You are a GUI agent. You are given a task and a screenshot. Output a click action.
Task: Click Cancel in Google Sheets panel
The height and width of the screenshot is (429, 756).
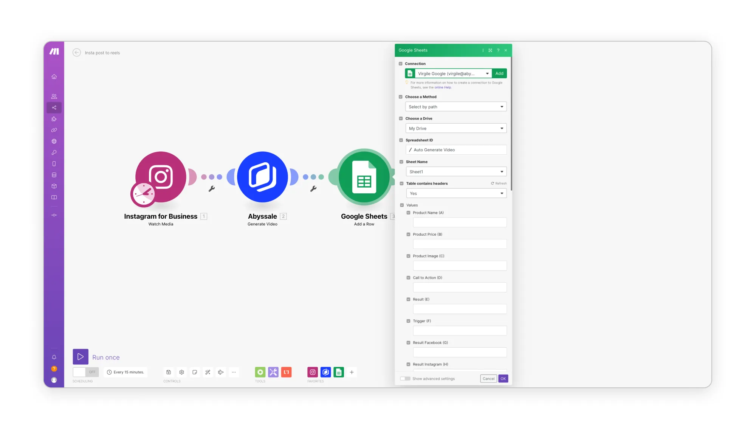click(488, 379)
